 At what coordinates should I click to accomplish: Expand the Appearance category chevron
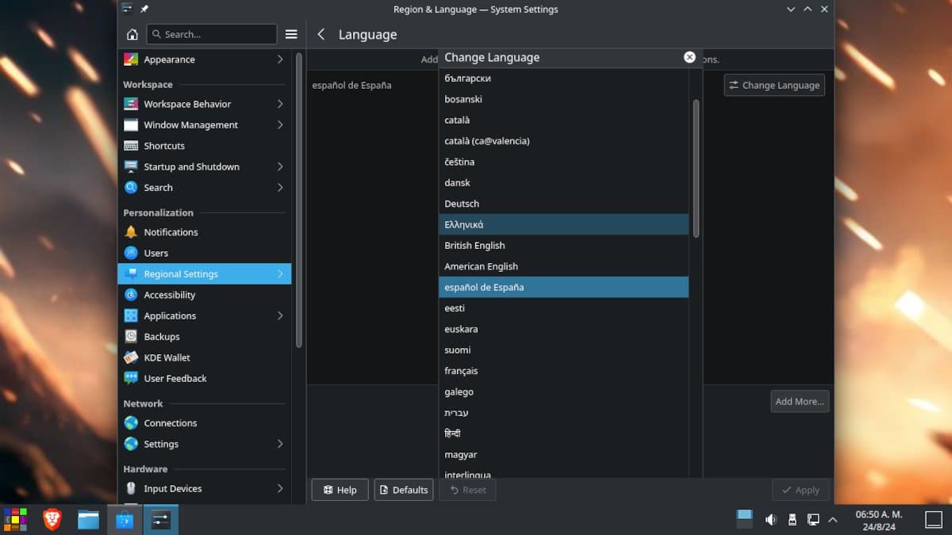[x=280, y=59]
